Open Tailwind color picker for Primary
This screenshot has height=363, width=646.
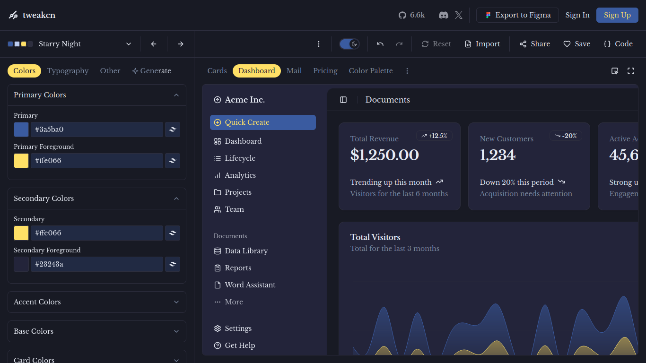[173, 130]
